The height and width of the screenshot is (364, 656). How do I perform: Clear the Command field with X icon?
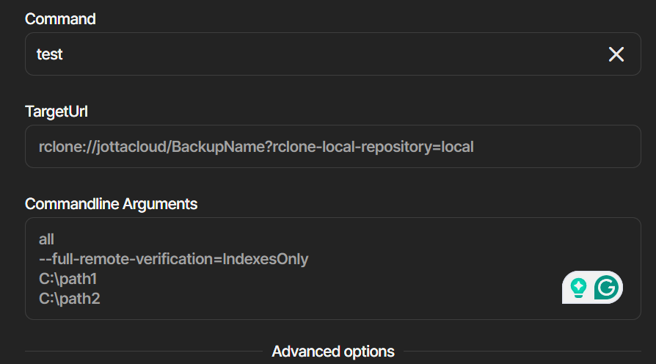[x=616, y=54]
